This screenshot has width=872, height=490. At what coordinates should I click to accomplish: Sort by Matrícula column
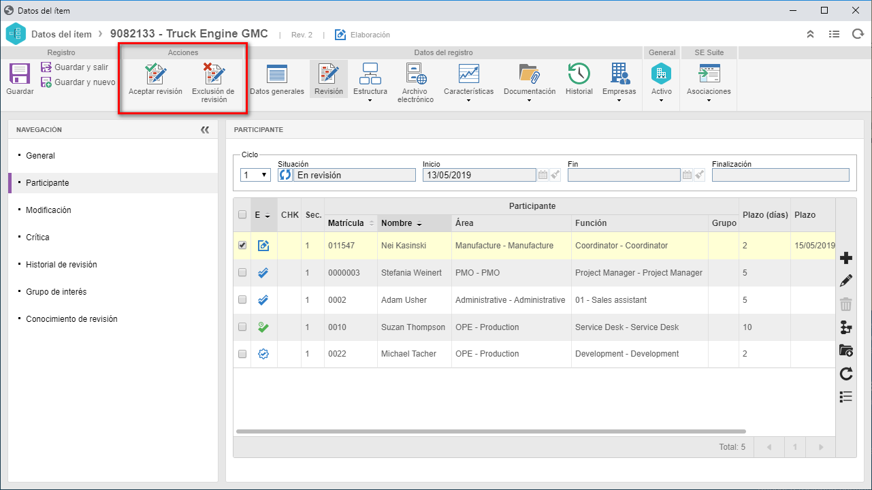[351, 223]
